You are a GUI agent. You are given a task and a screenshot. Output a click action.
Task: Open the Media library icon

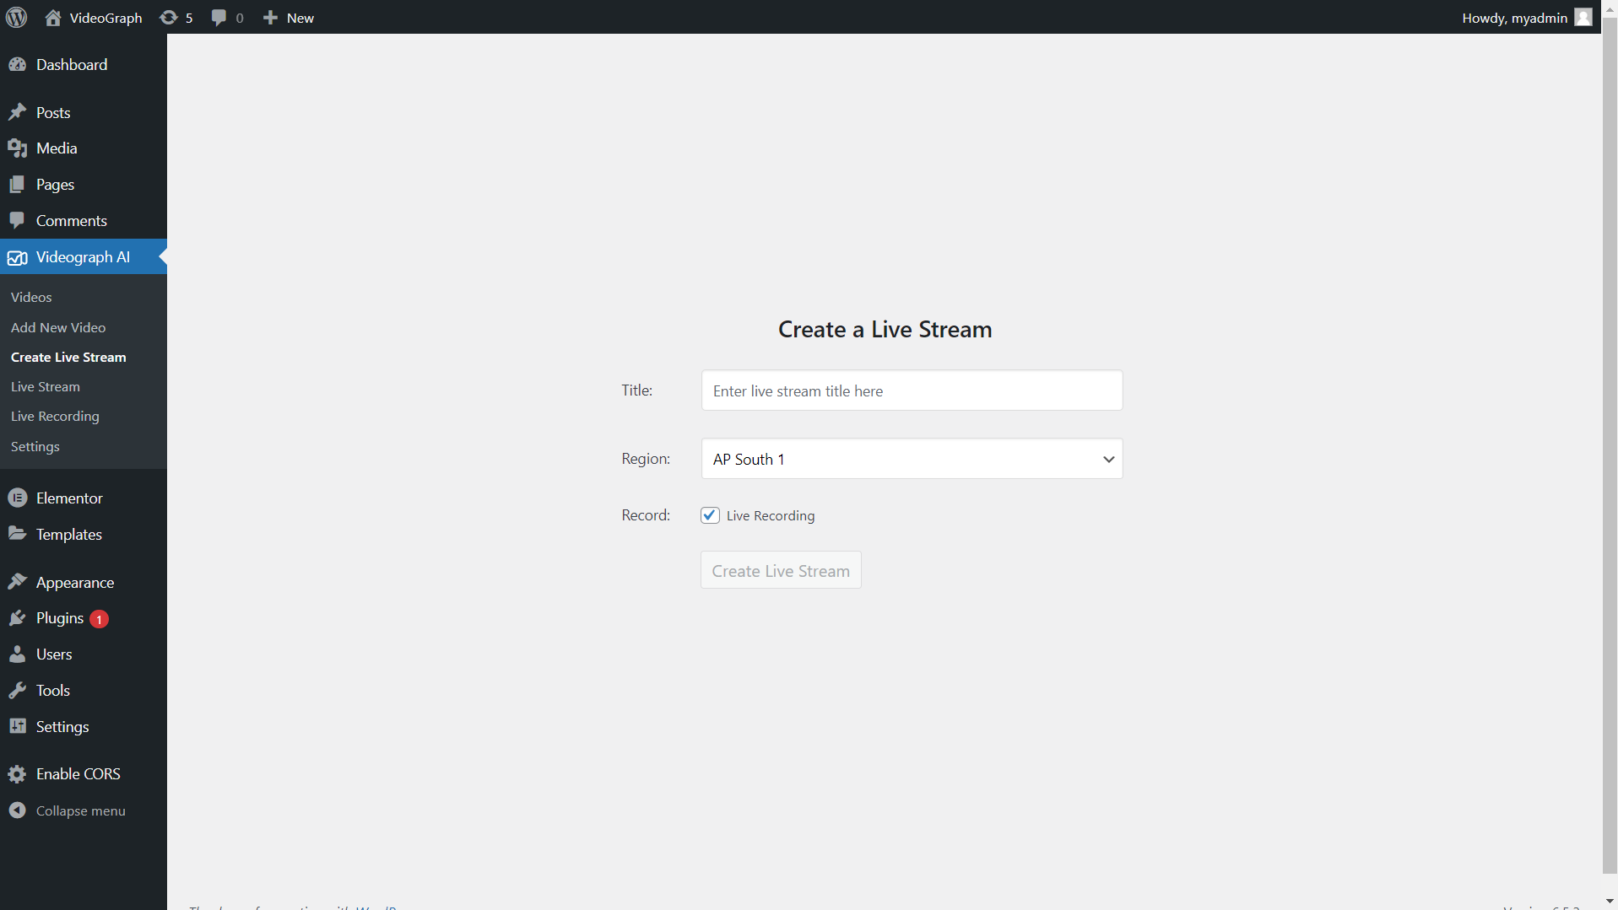(17, 148)
